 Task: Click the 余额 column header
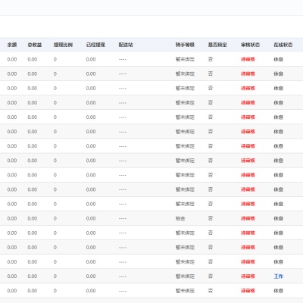[12, 45]
